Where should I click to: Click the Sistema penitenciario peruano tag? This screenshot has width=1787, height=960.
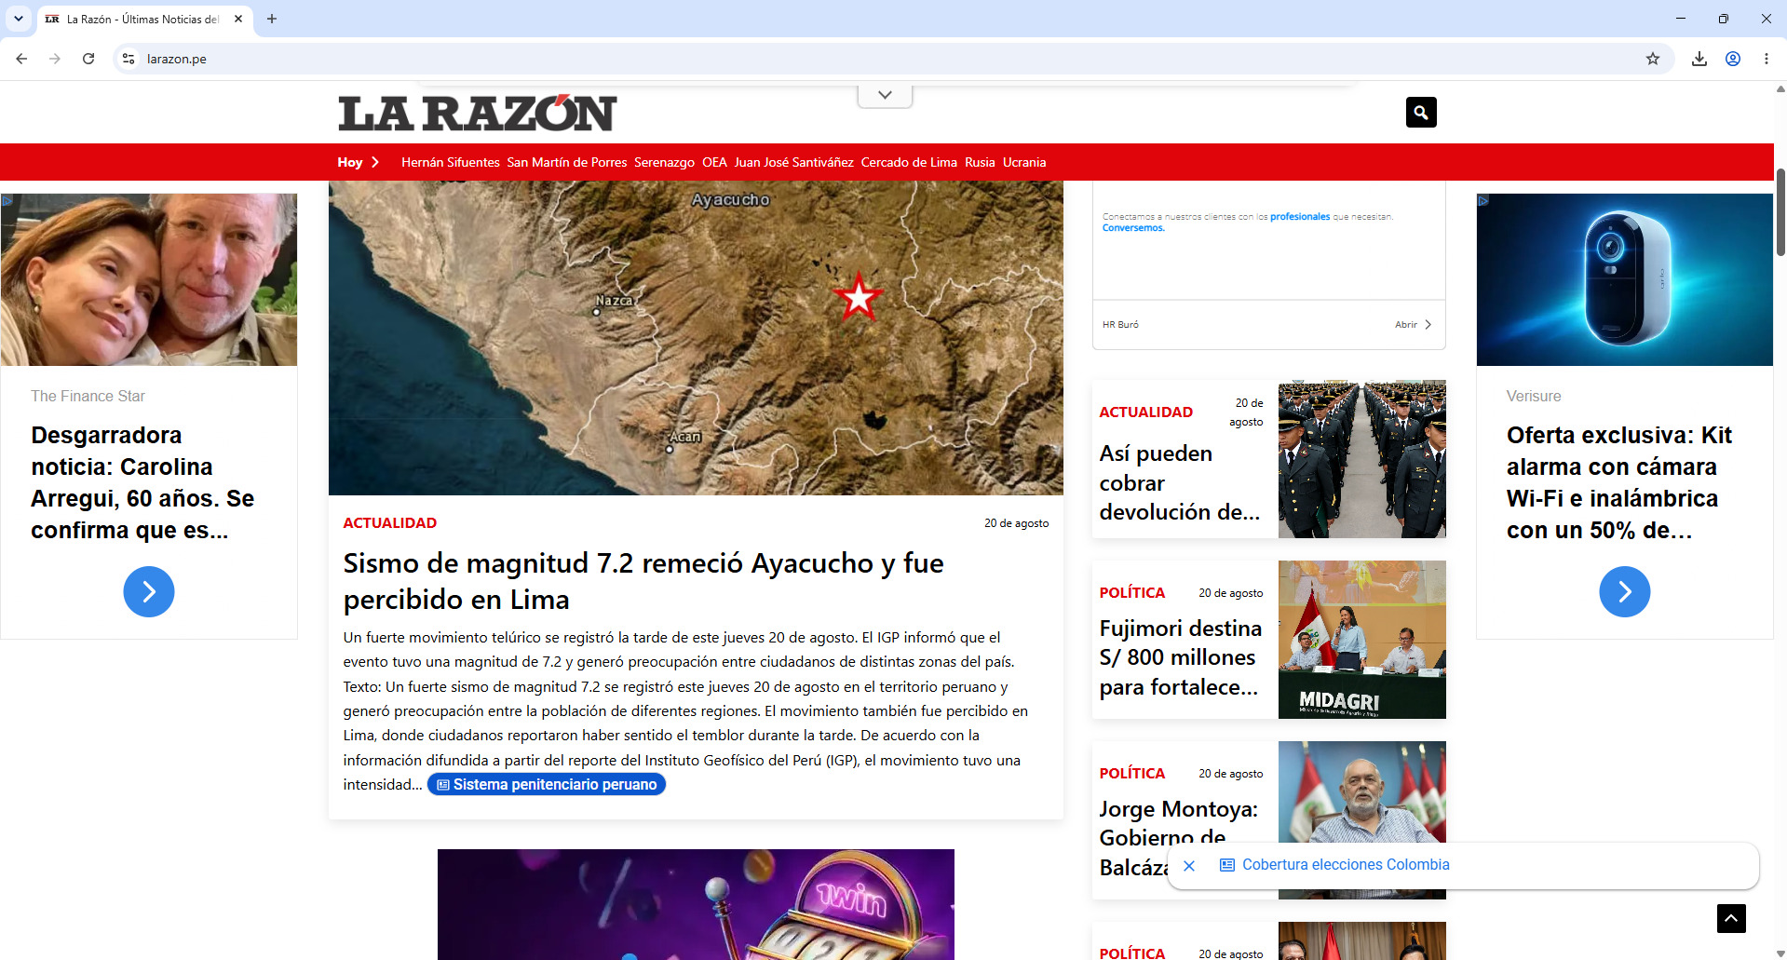tap(547, 785)
